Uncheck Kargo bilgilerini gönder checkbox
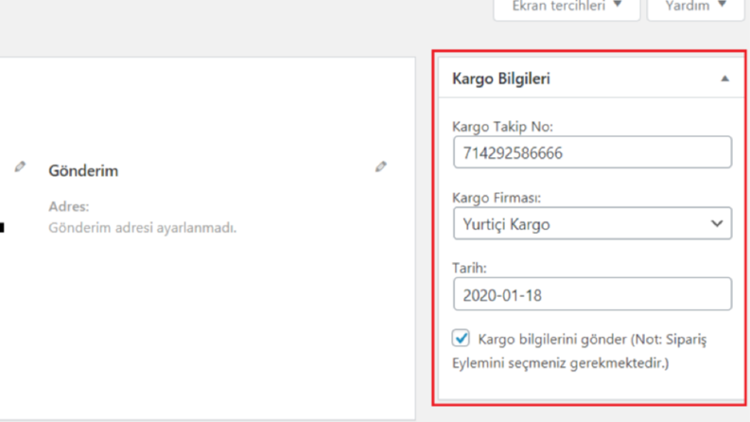The image size is (750, 422). pos(461,339)
